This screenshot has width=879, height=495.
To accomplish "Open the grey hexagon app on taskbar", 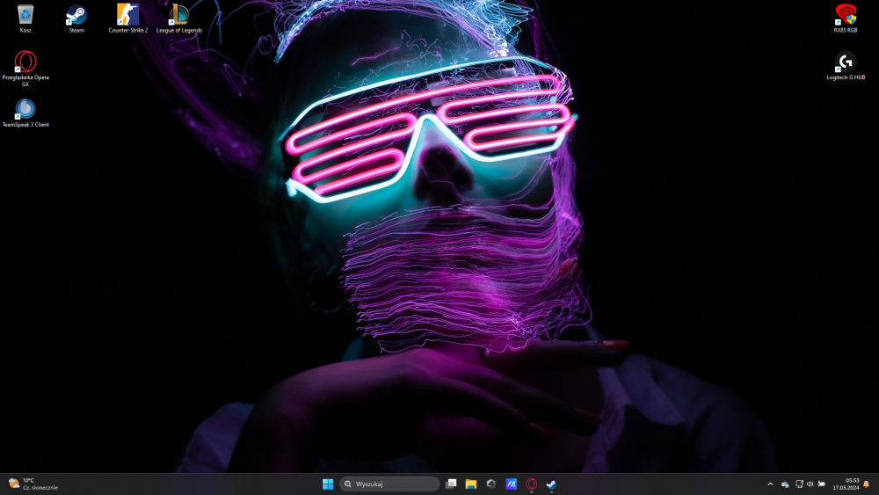I will coord(491,484).
